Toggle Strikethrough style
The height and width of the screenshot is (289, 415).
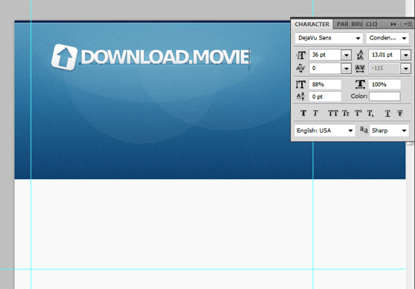pos(400,113)
